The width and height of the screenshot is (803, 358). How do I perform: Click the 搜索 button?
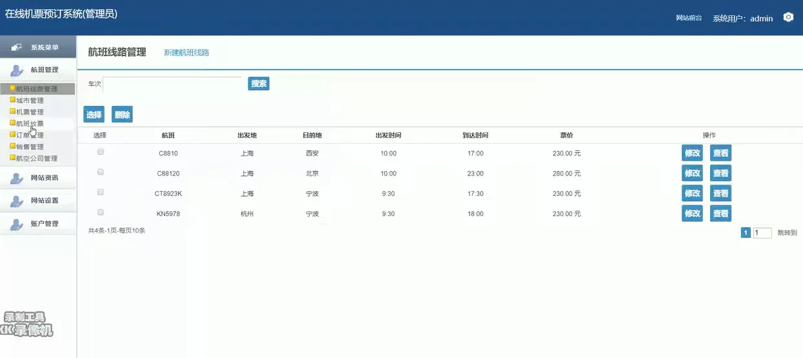pyautogui.click(x=259, y=84)
